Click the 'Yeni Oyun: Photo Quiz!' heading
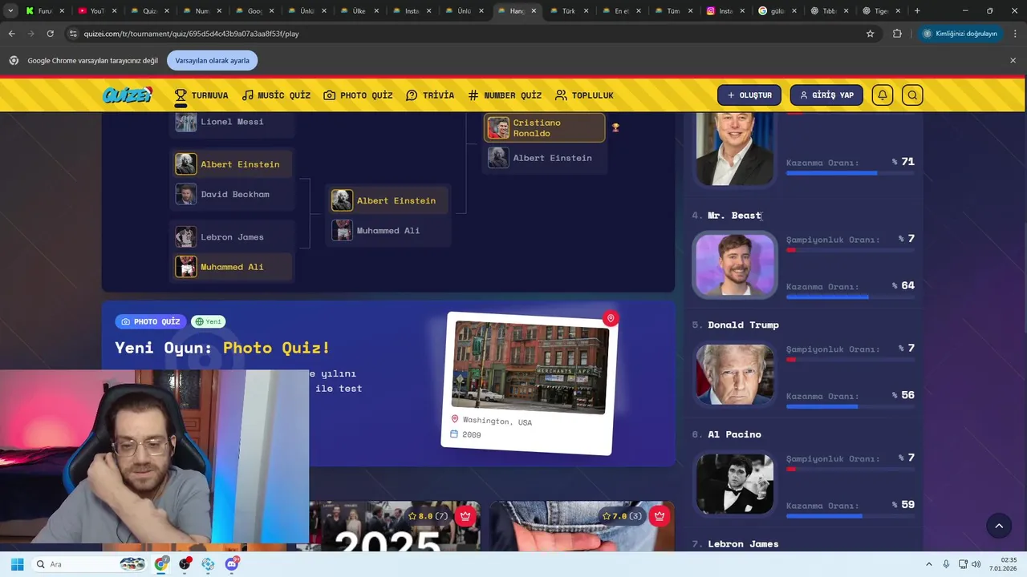1027x577 pixels. (222, 348)
